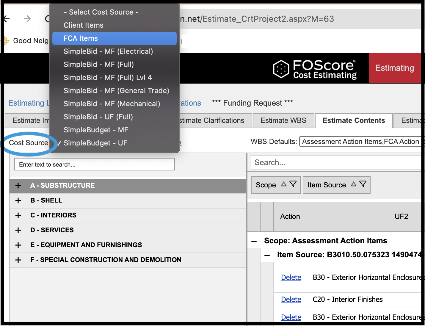Expand C - INTERIORS plus icon
The image size is (425, 326).
click(x=18, y=215)
